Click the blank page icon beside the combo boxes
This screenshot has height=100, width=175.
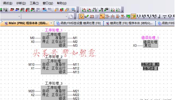pos(71,16)
